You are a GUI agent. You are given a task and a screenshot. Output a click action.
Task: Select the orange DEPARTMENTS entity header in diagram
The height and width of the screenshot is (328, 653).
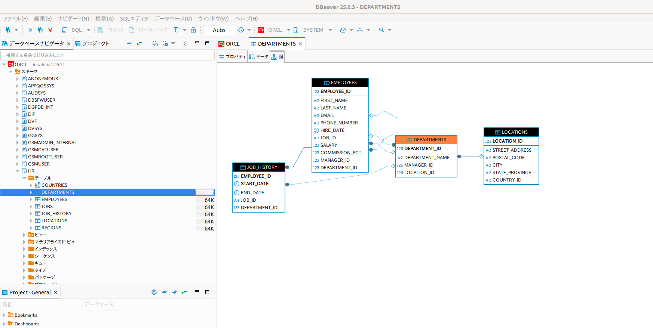tap(426, 140)
